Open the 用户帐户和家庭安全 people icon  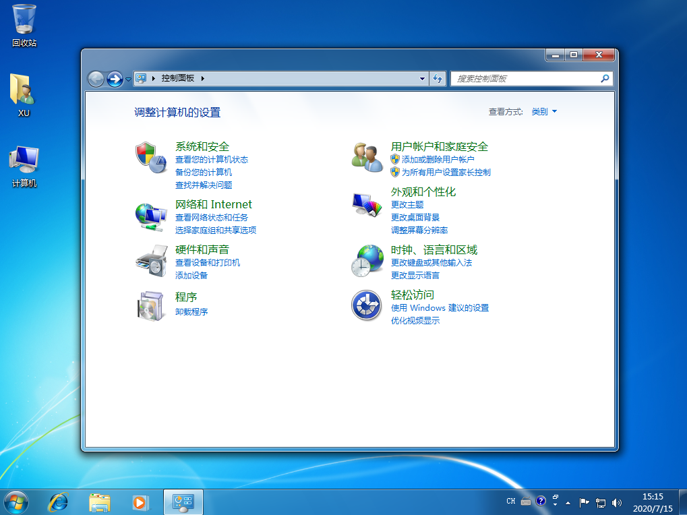click(367, 156)
